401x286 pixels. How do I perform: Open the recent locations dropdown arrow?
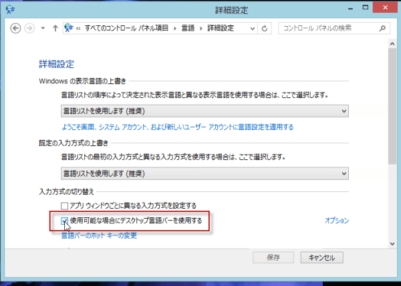click(x=43, y=28)
